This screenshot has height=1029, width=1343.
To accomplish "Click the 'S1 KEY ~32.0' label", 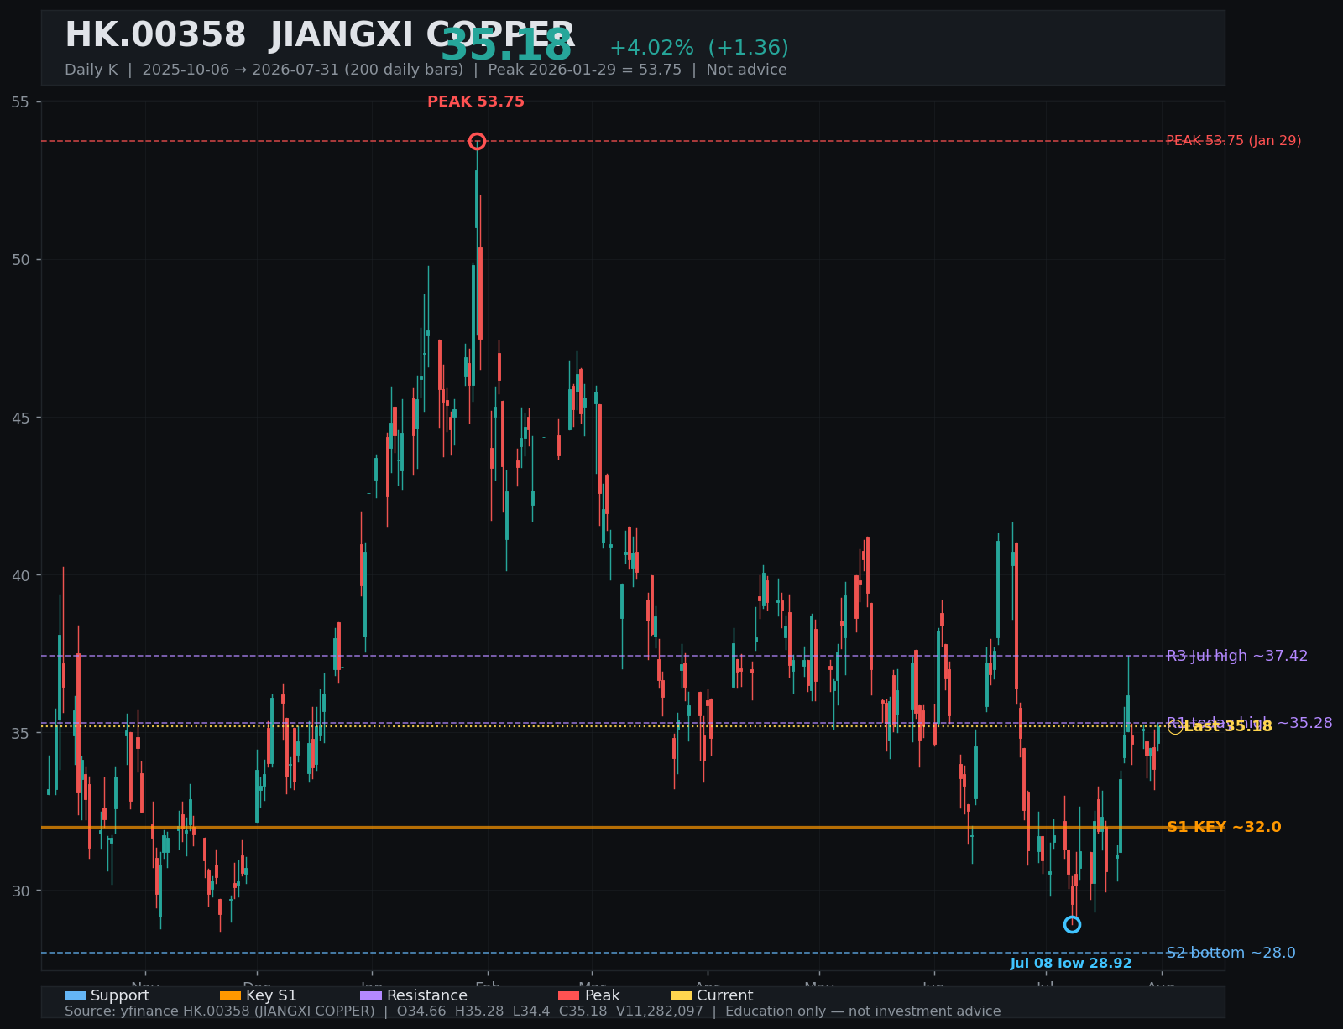I will pyautogui.click(x=1224, y=827).
